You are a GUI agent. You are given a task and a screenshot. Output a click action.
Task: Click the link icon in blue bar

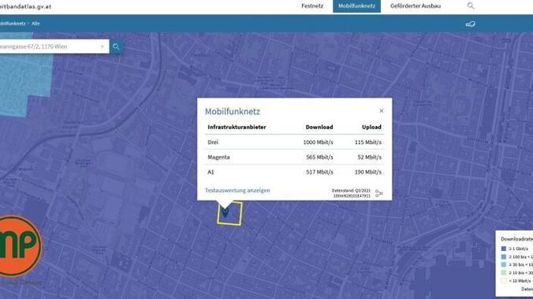pos(471,24)
